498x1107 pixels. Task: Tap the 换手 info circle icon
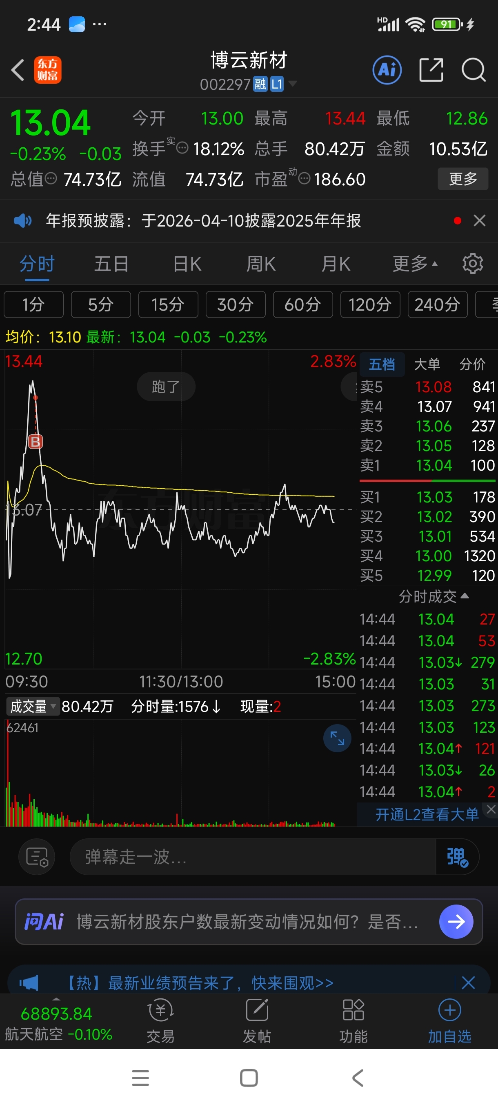click(x=182, y=148)
